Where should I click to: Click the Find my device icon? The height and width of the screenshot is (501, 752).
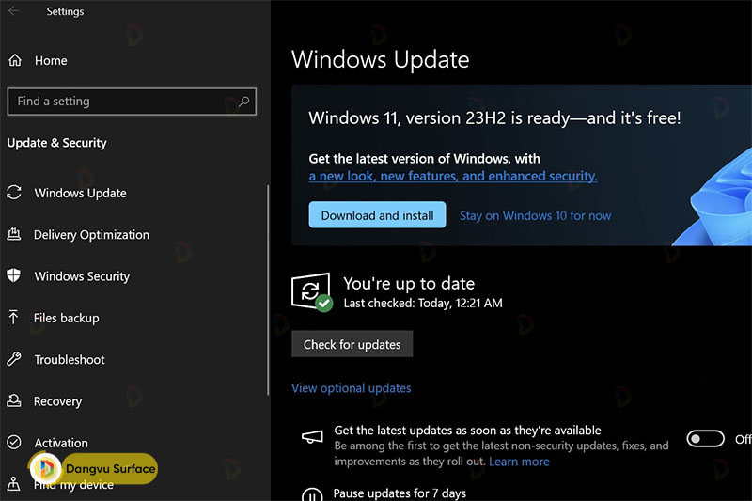coord(13,484)
